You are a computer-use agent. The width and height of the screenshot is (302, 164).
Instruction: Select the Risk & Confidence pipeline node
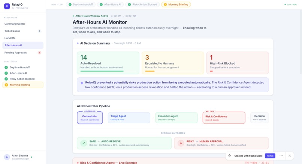coord(224,118)
